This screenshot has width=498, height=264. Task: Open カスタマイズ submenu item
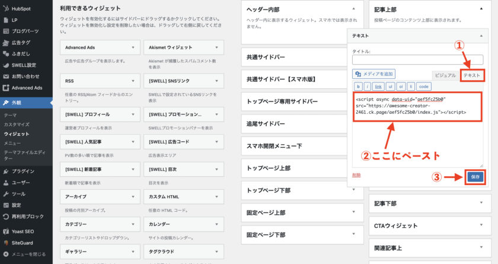[x=17, y=125]
